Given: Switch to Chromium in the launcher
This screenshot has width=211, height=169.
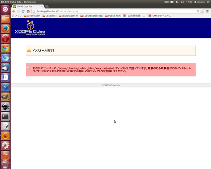Looking at the screenshot, I should 5,58.
